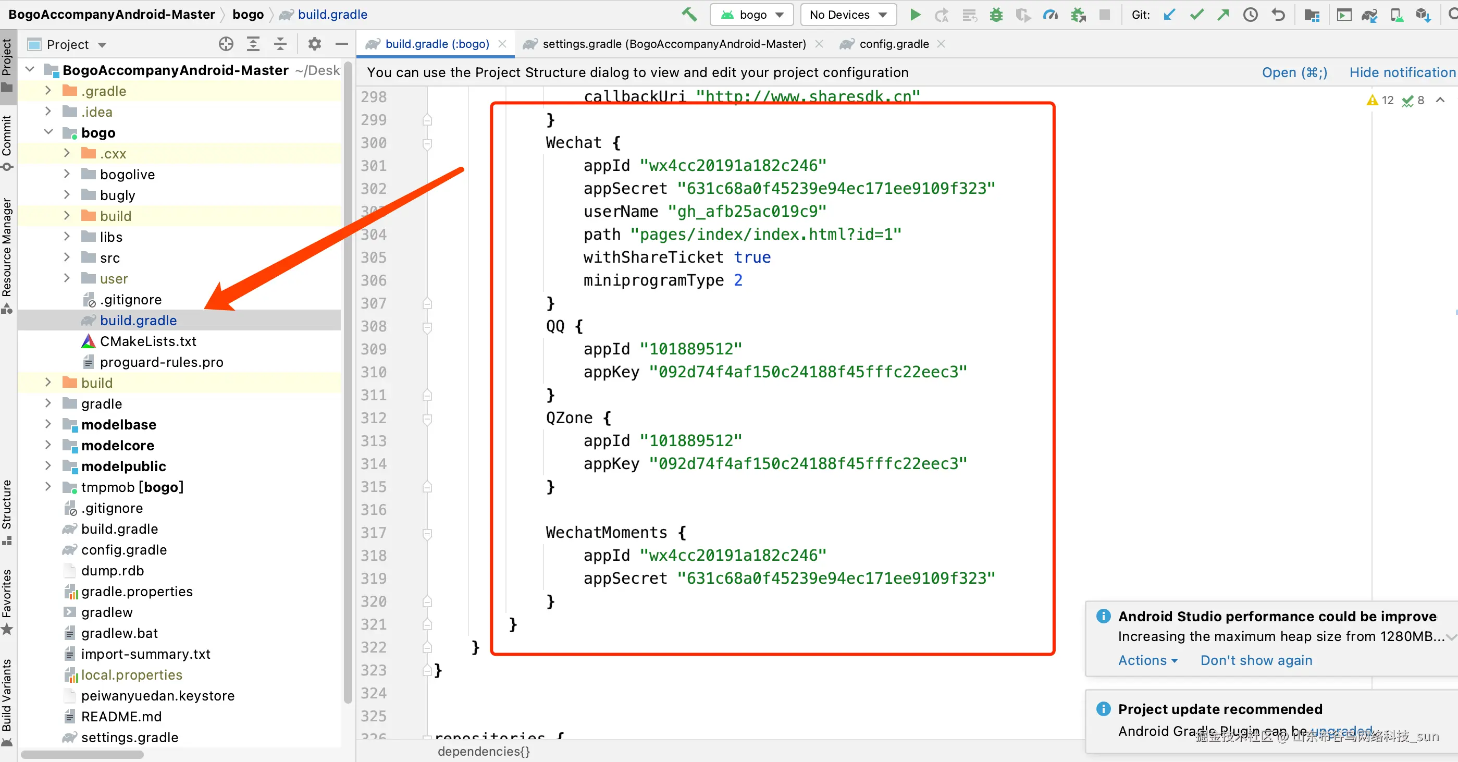
Task: Click locate target icon in Project panel
Action: pos(226,44)
